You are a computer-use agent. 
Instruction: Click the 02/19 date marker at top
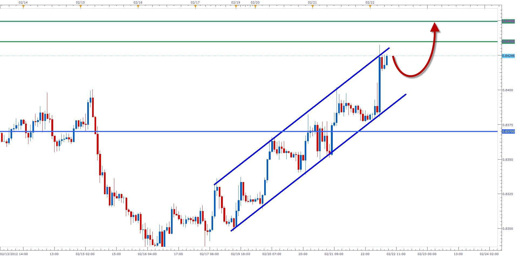click(236, 2)
